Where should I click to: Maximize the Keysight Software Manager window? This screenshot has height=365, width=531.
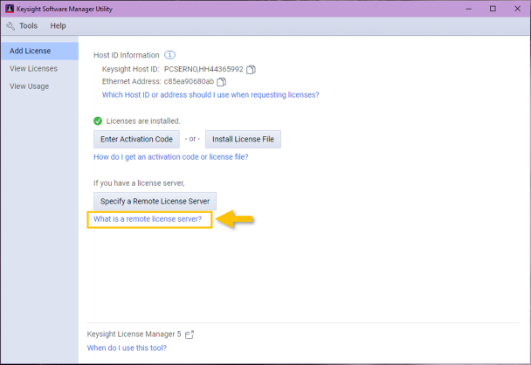coord(493,9)
